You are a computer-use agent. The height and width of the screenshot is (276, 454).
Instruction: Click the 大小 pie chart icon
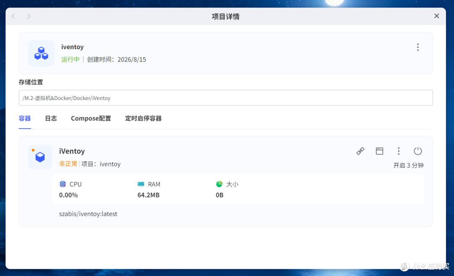click(219, 184)
